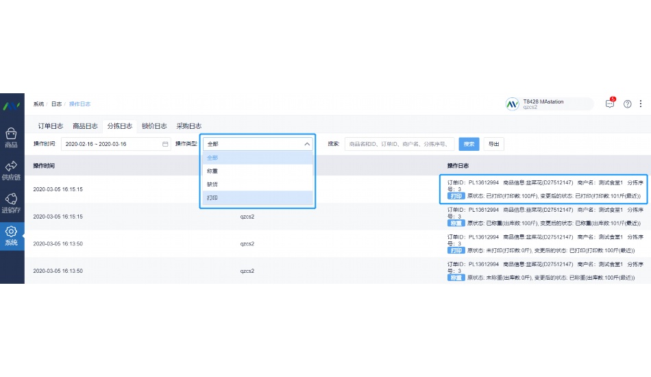Click the 导出 export button
Image resolution: width=651 pixels, height=377 pixels.
493,144
